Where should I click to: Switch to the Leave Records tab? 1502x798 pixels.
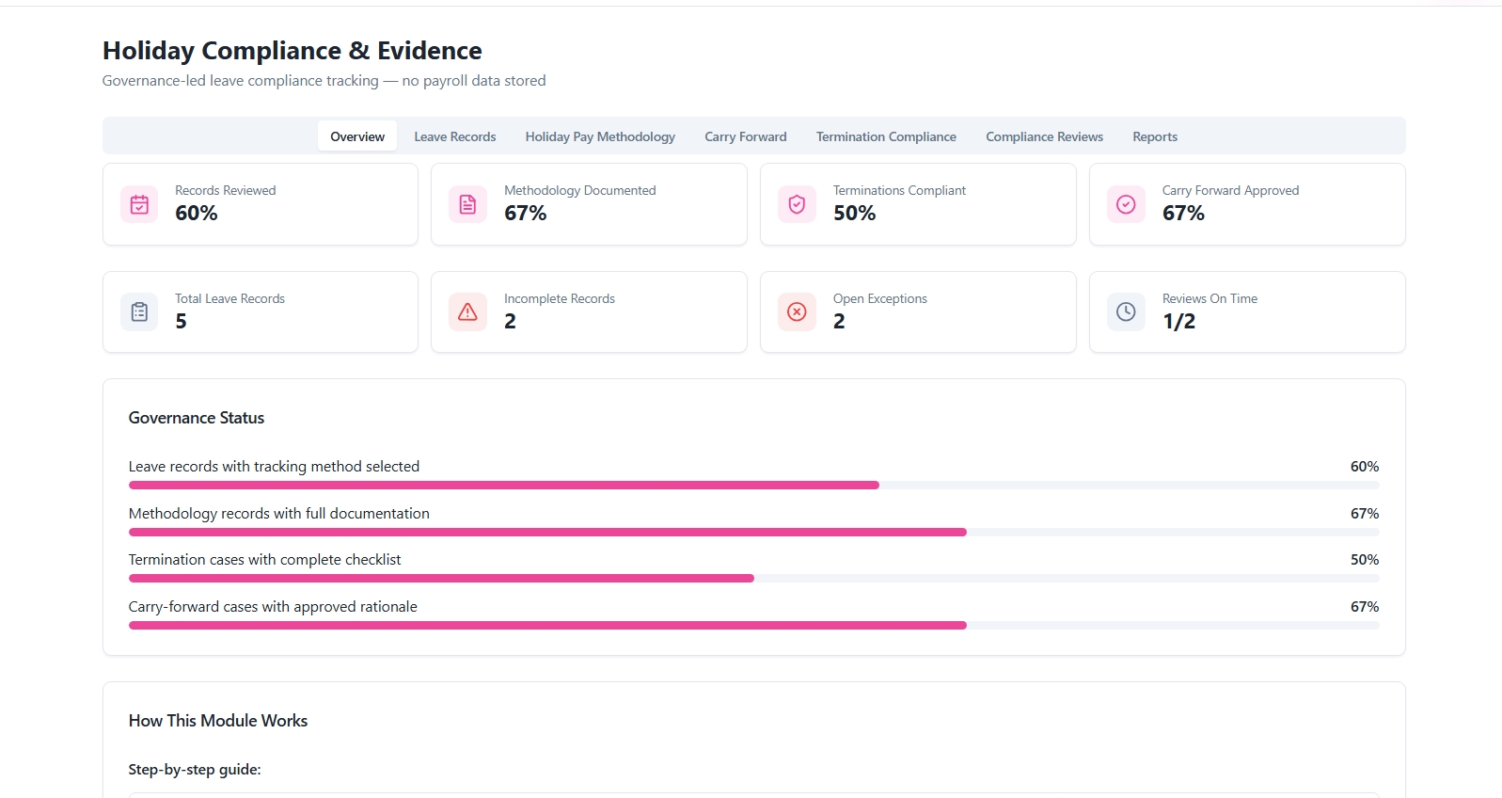click(x=454, y=136)
